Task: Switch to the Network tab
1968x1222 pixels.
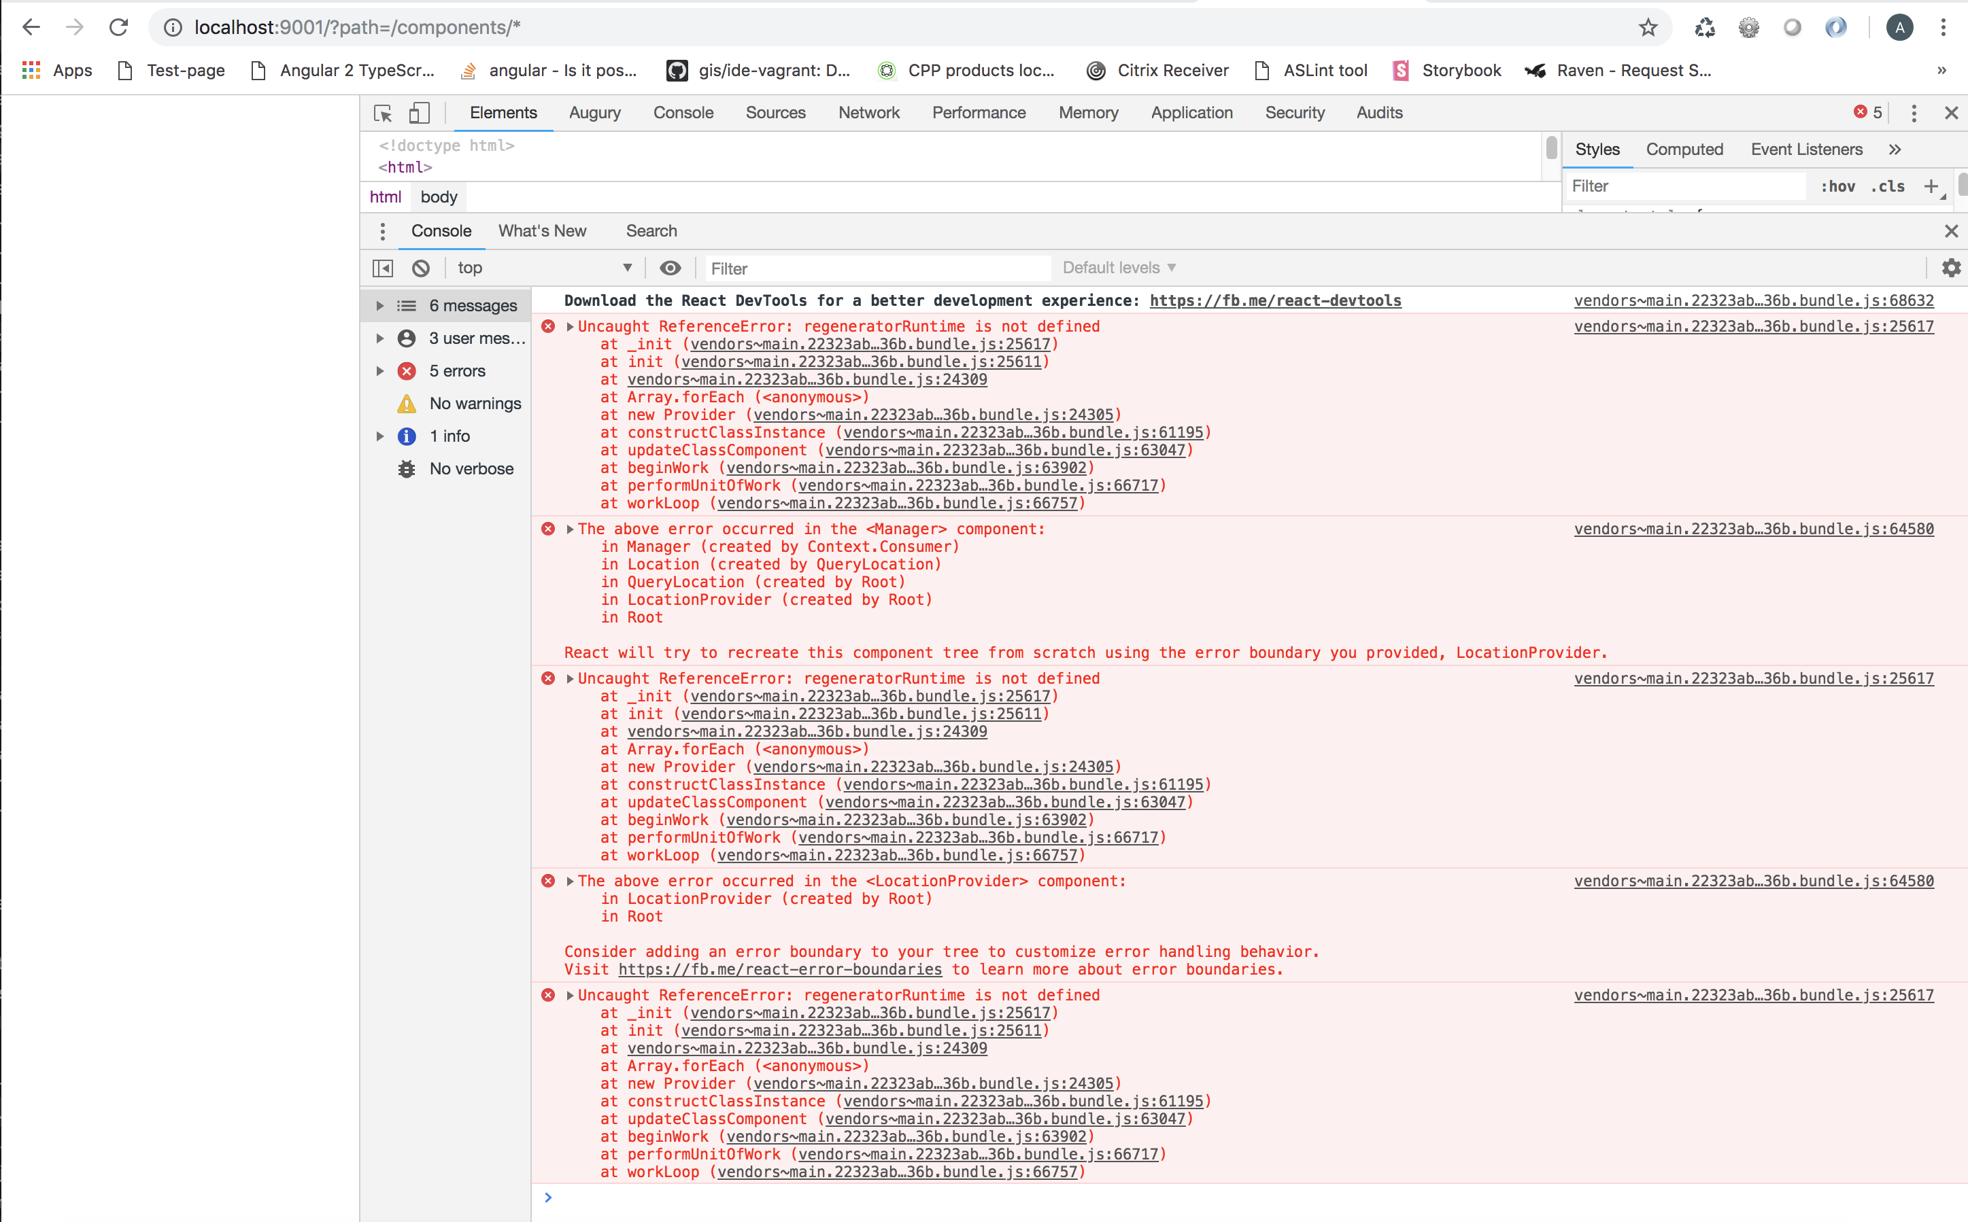Action: point(868,113)
